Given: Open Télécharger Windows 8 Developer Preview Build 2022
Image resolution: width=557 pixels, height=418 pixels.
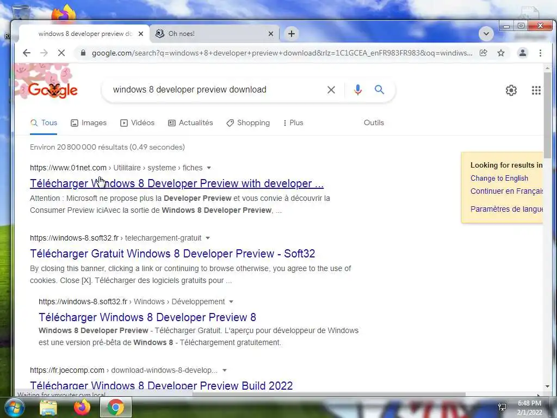Looking at the screenshot, I should pyautogui.click(x=161, y=385).
